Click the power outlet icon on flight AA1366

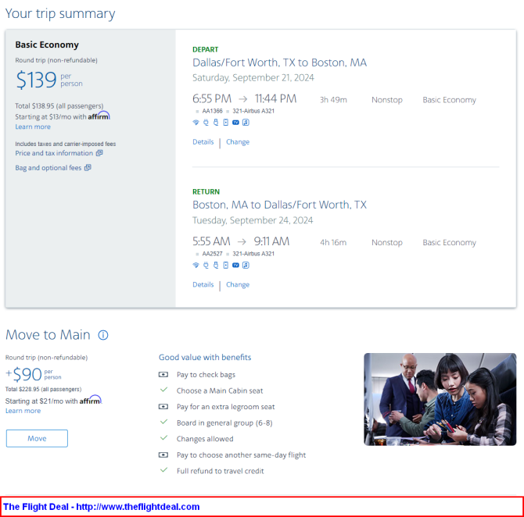point(206,123)
